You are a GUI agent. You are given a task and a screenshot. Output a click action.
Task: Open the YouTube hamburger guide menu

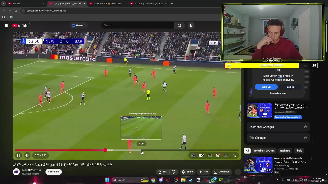(6, 25)
